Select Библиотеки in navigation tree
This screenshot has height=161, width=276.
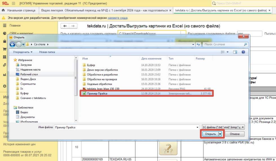26,107
